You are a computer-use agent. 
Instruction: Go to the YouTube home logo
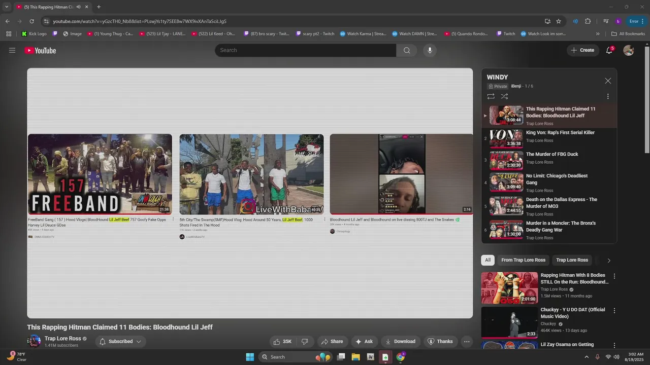pos(40,50)
